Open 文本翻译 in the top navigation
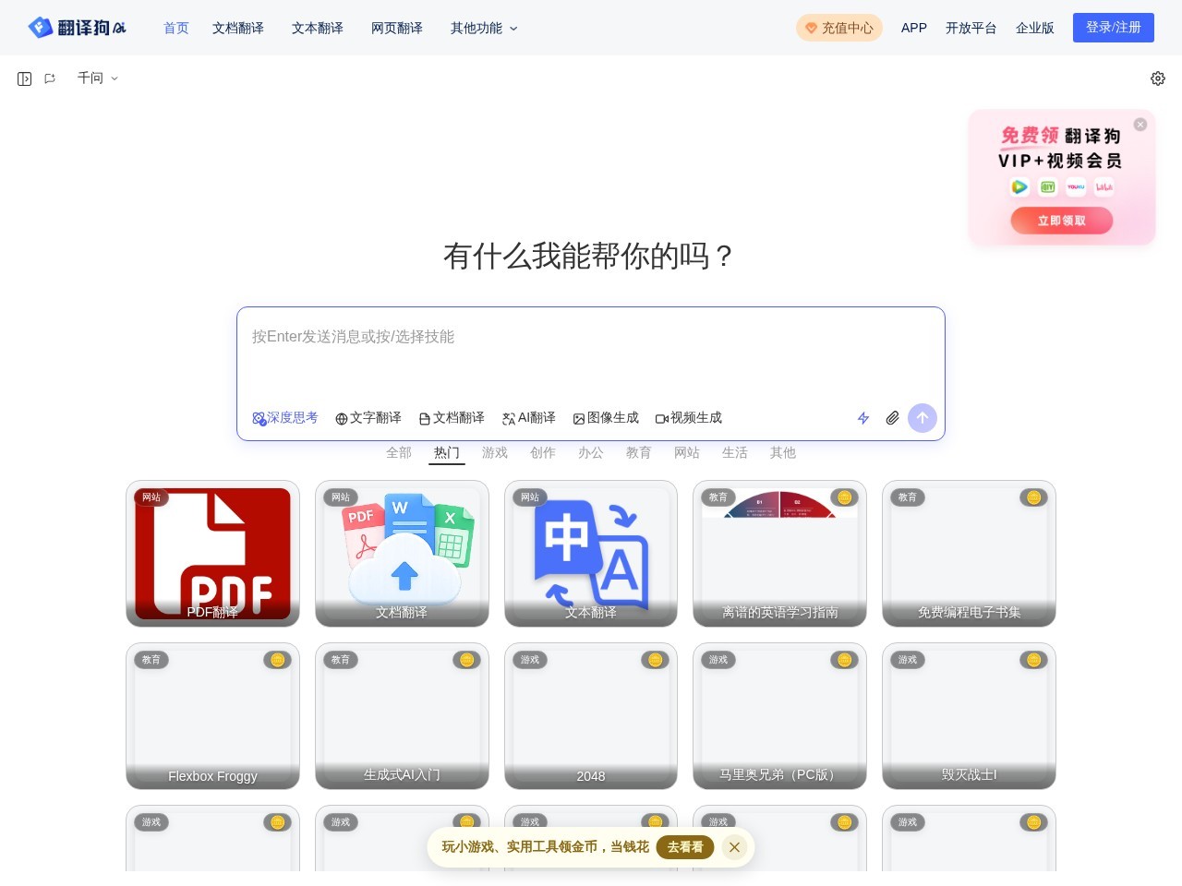1182x886 pixels. [x=318, y=28]
